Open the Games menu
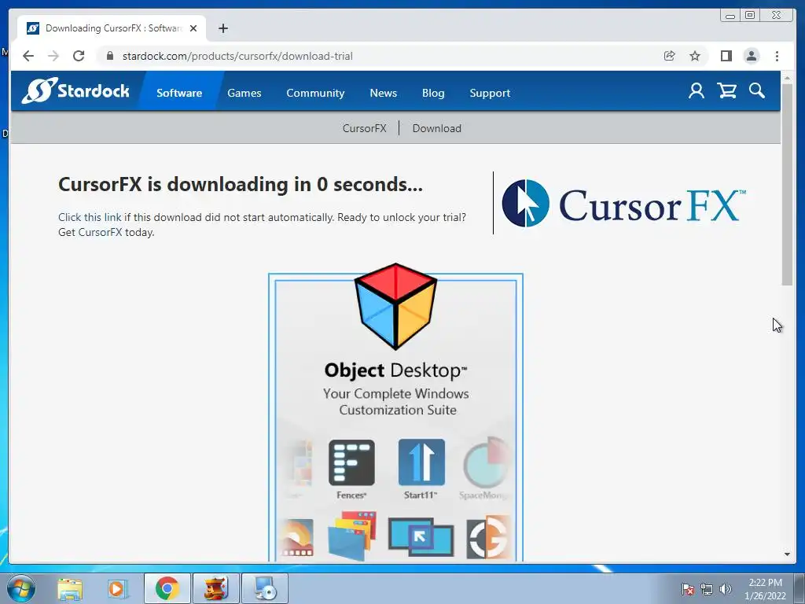Screen dimensions: 805x604 (244, 93)
